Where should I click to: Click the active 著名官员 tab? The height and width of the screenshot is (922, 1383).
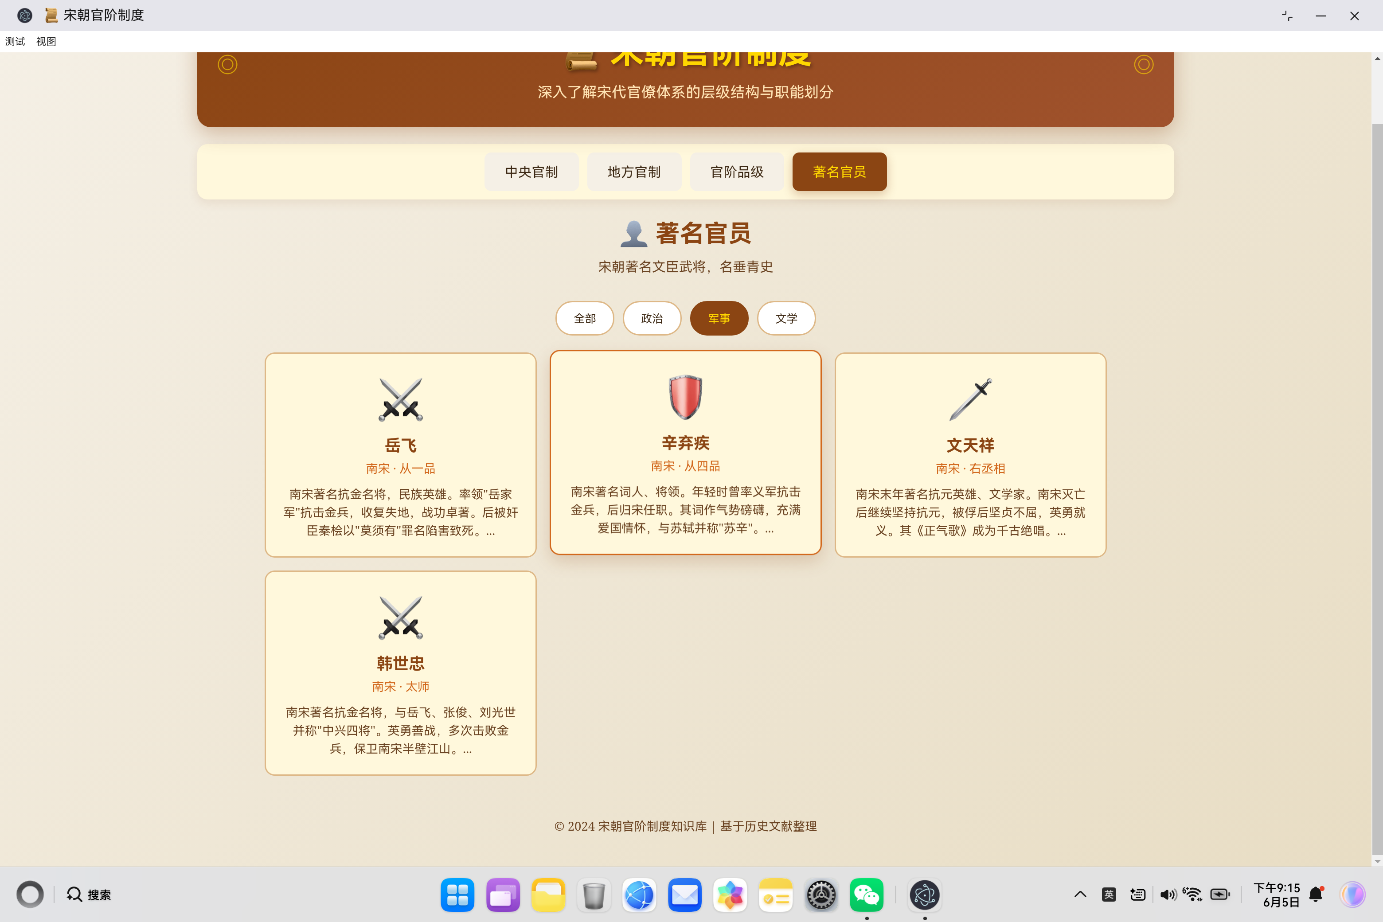coord(839,172)
